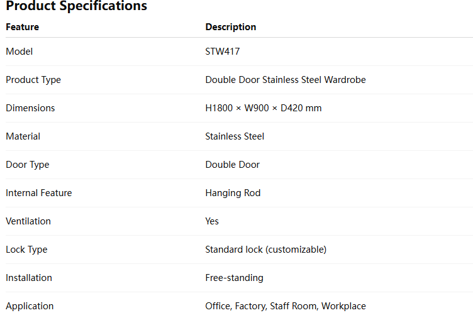Click the Door Type label

[28, 165]
